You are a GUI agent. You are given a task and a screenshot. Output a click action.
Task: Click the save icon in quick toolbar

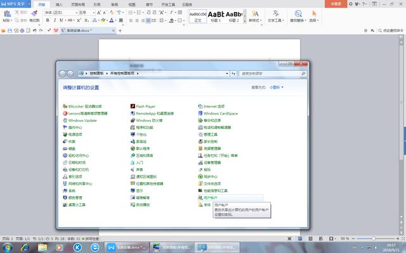pyautogui.click(x=10, y=30)
